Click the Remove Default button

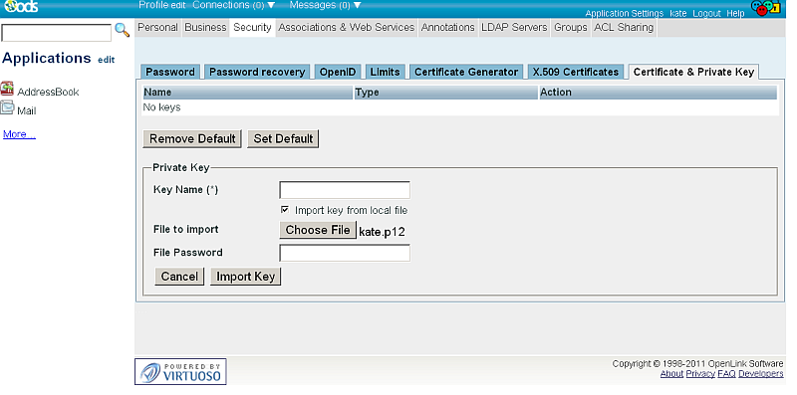pyautogui.click(x=192, y=138)
